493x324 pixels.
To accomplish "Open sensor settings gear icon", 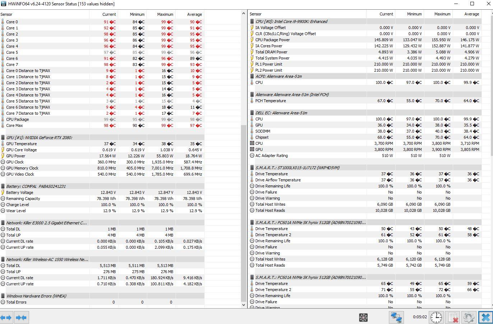I will click(x=469, y=317).
